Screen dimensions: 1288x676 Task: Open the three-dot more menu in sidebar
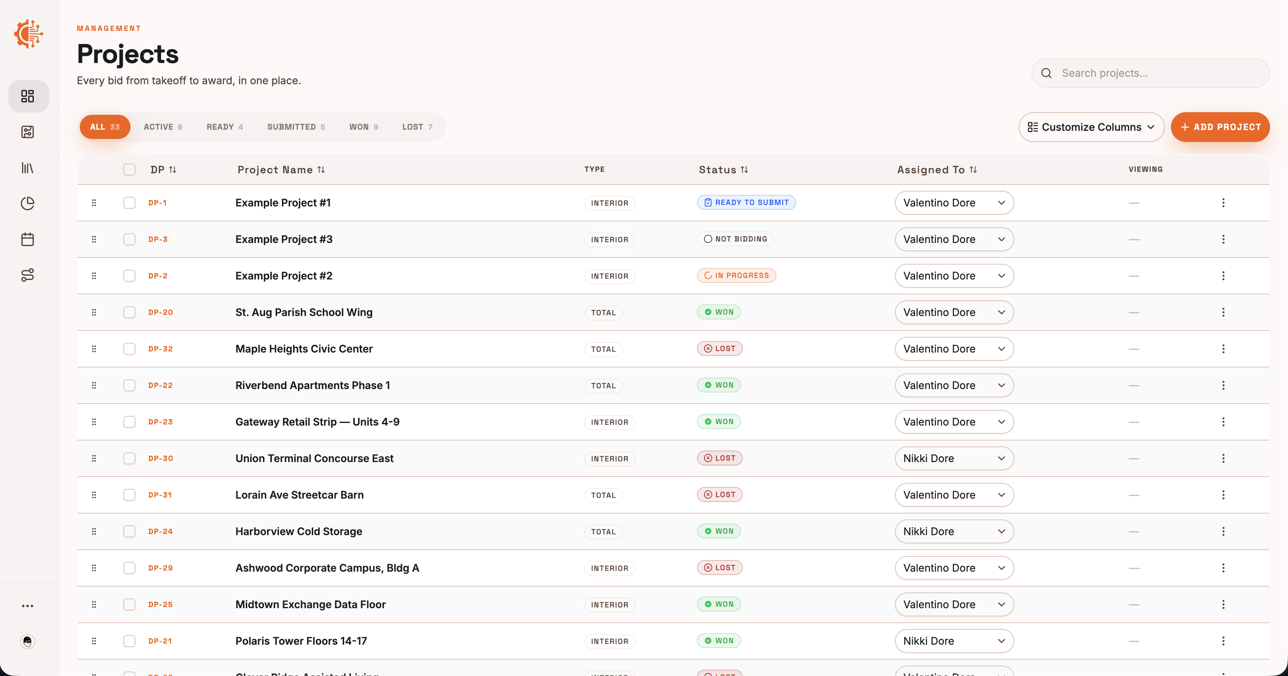tap(28, 606)
